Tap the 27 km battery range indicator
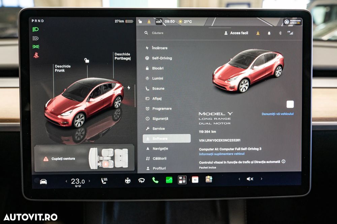This screenshot has width=337, height=224. click(124, 21)
